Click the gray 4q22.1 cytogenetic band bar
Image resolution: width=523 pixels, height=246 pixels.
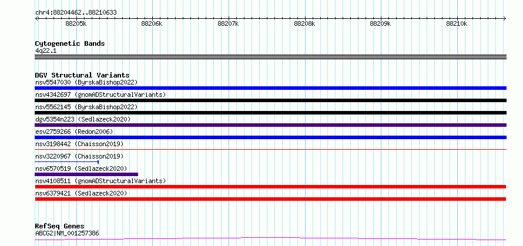[x=270, y=57]
